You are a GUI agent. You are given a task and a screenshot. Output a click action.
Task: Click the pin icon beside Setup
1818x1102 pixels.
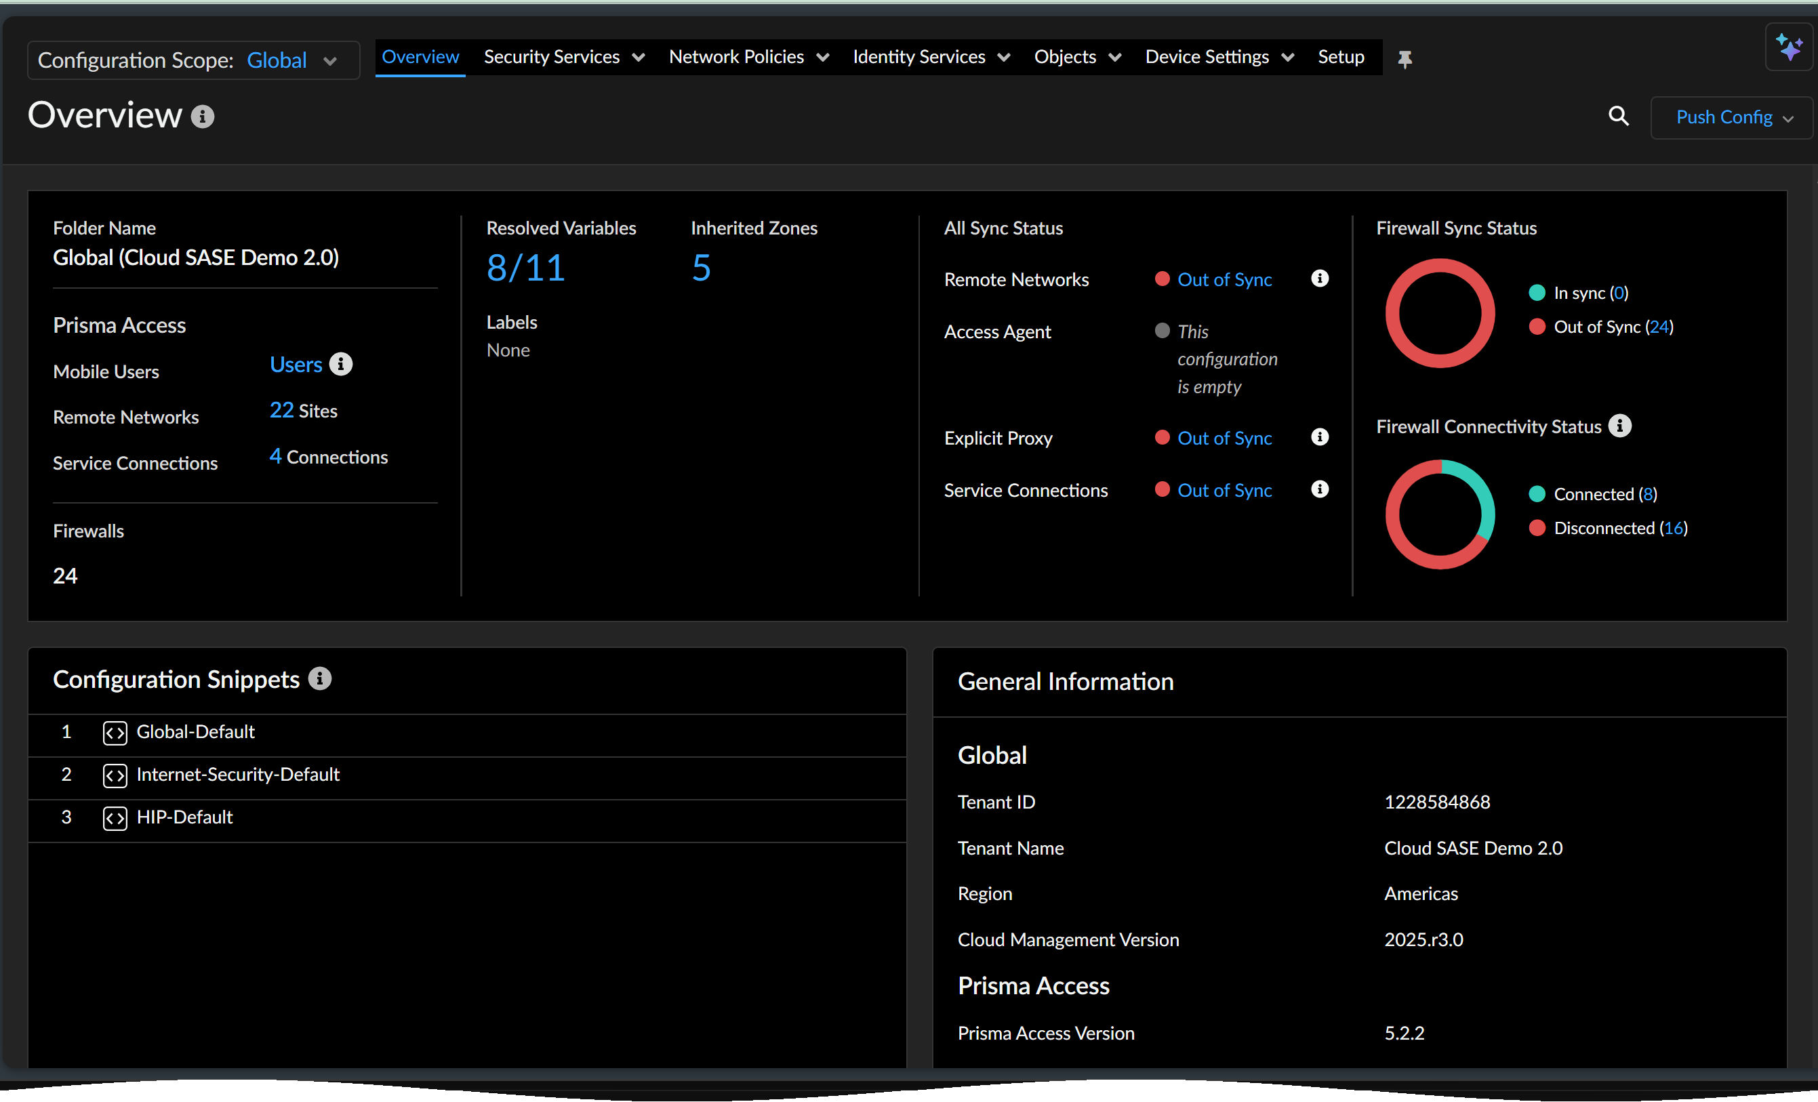1405,59
